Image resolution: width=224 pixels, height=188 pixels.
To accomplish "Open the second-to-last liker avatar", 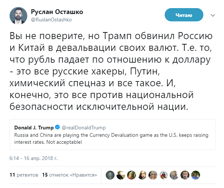I will (x=186, y=175).
